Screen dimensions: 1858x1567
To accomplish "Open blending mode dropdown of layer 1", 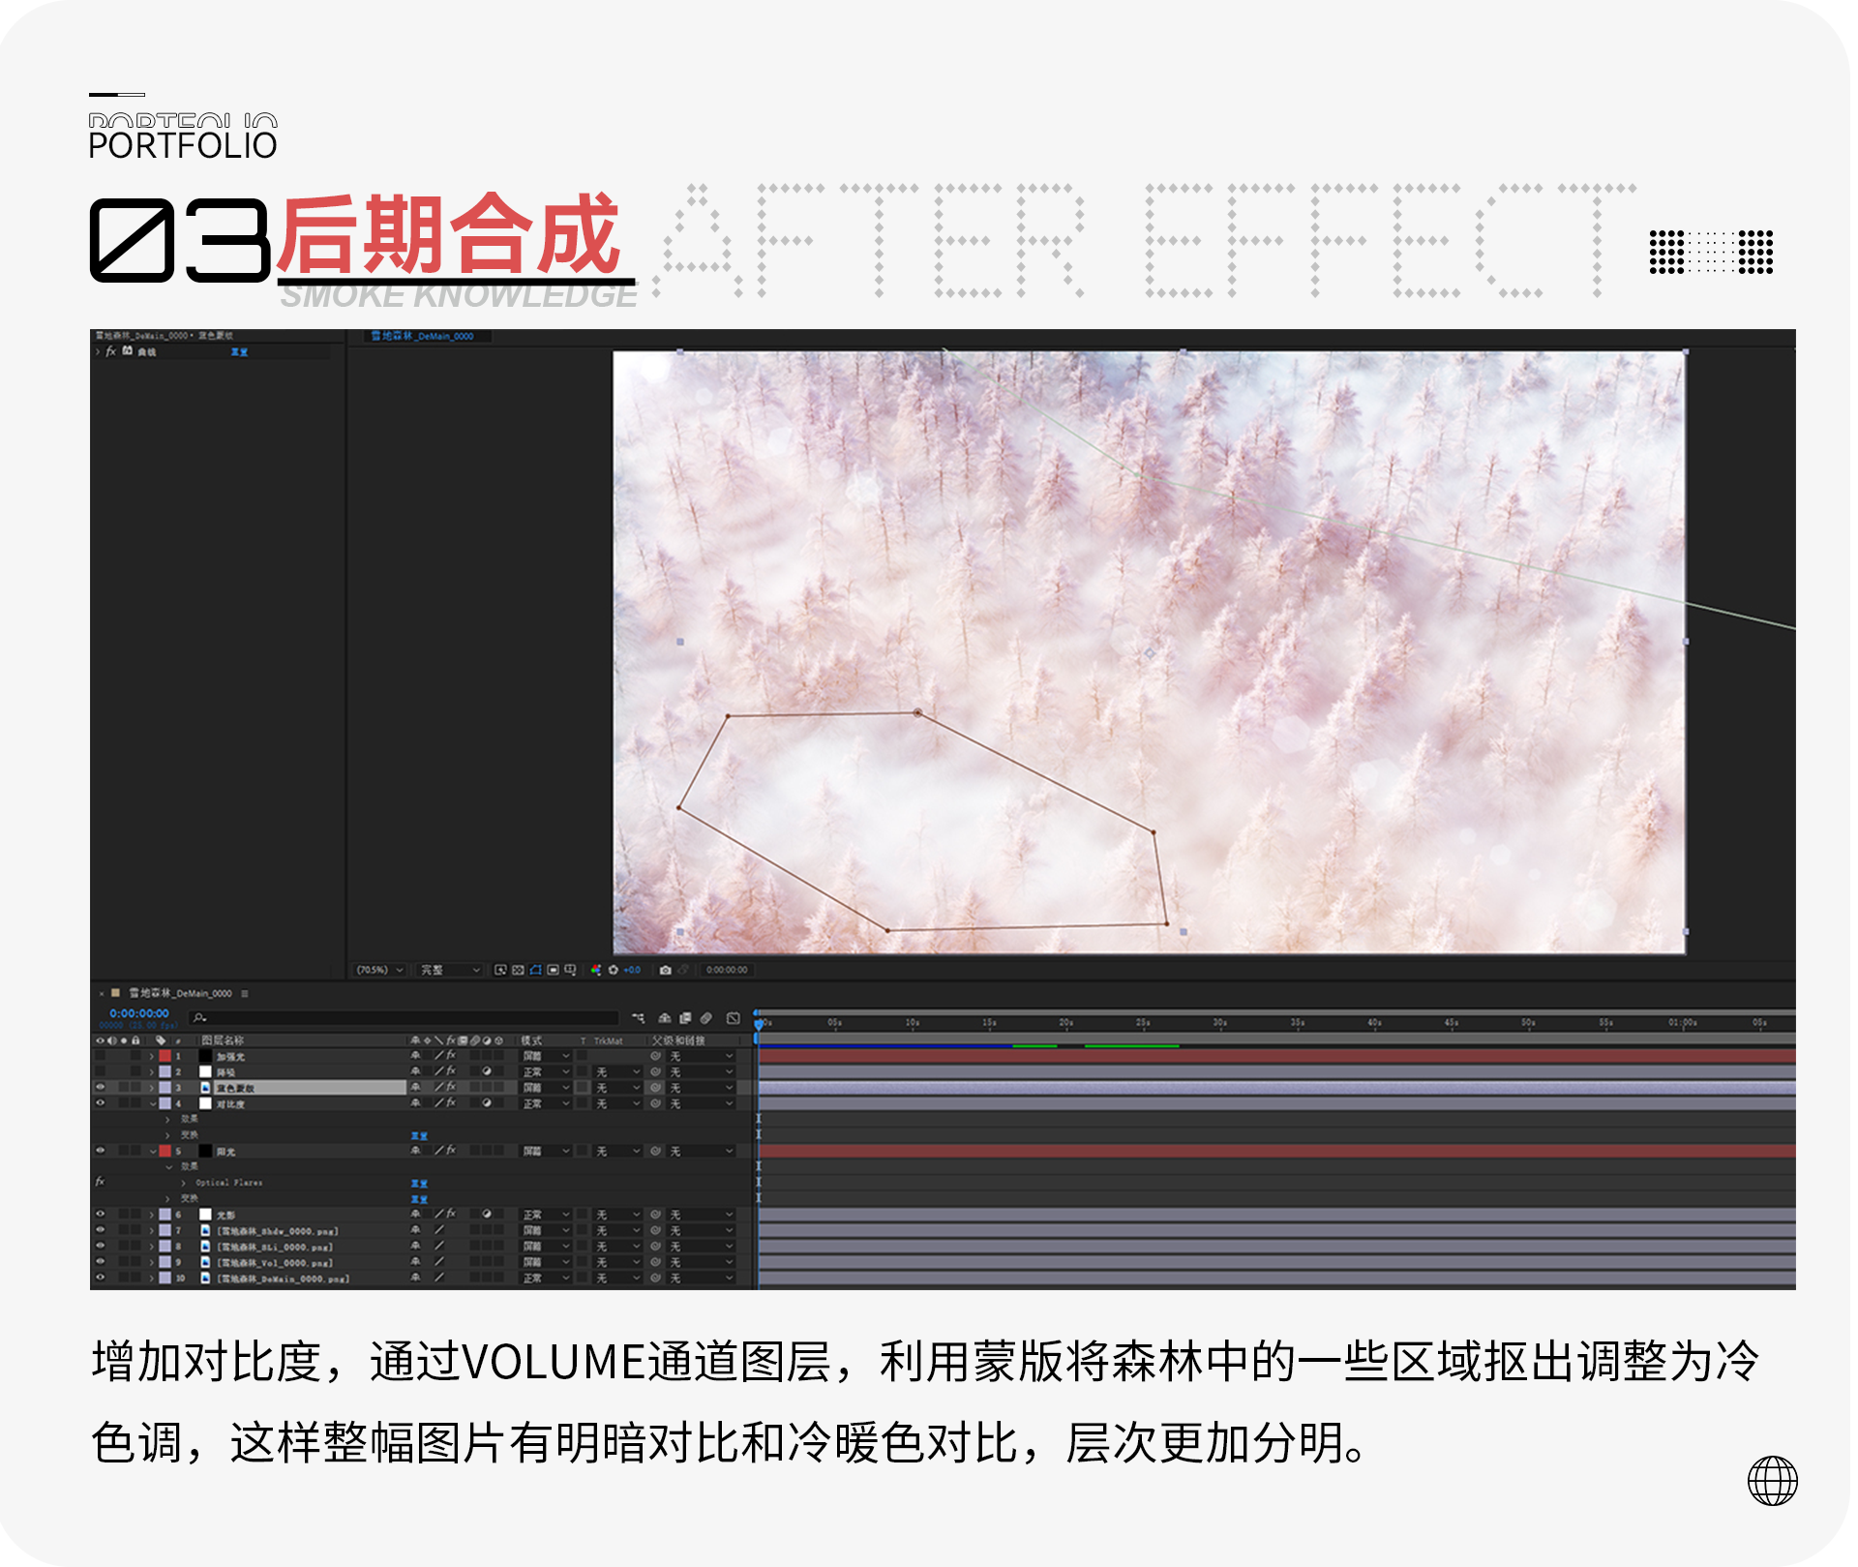I will coord(547,1056).
